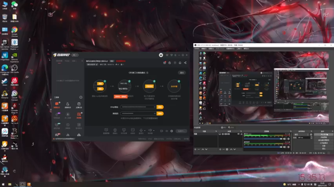Toggle the padlock icon in room header

170,63
